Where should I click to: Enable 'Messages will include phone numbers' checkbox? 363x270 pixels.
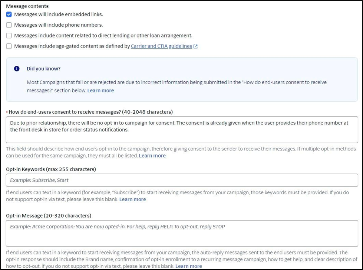[9, 25]
